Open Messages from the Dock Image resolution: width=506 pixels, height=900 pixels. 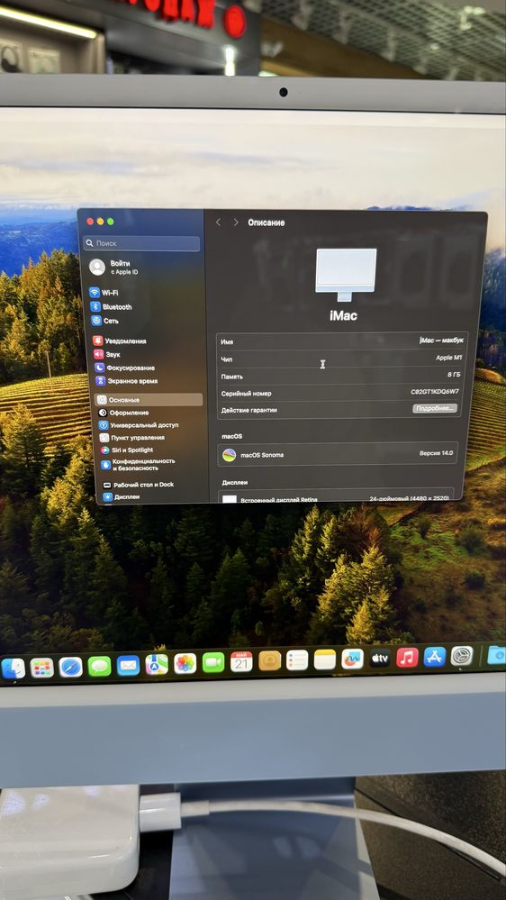click(99, 666)
